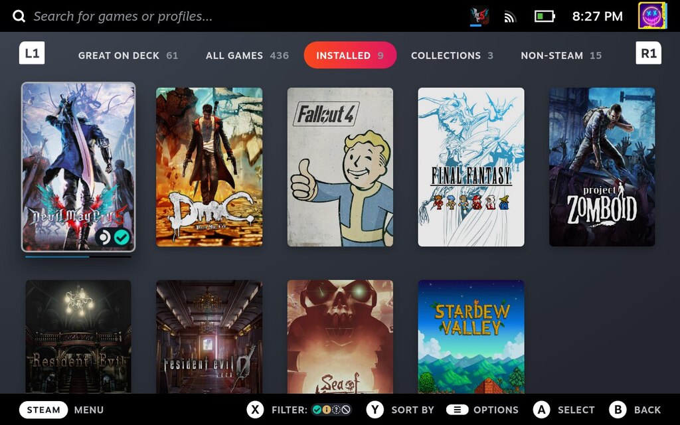This screenshot has width=680, height=425.
Task: Select the Non-Steam tab
Action: coord(561,55)
